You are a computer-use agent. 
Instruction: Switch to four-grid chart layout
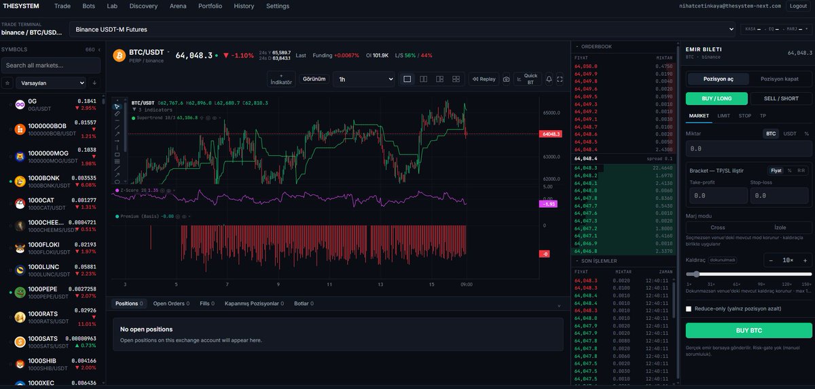click(x=456, y=79)
